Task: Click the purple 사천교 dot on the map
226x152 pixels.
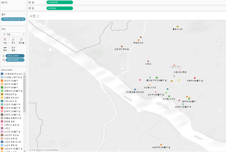Action: [148, 61]
